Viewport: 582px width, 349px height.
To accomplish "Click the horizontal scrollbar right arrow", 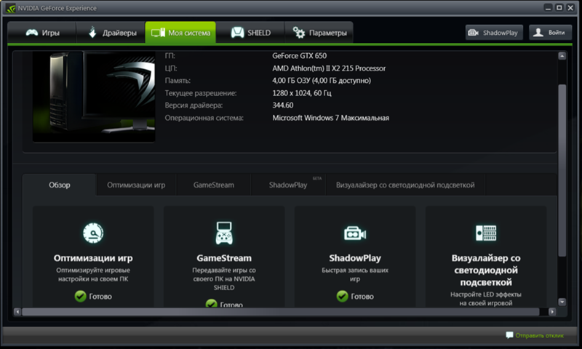I will pyautogui.click(x=552, y=311).
